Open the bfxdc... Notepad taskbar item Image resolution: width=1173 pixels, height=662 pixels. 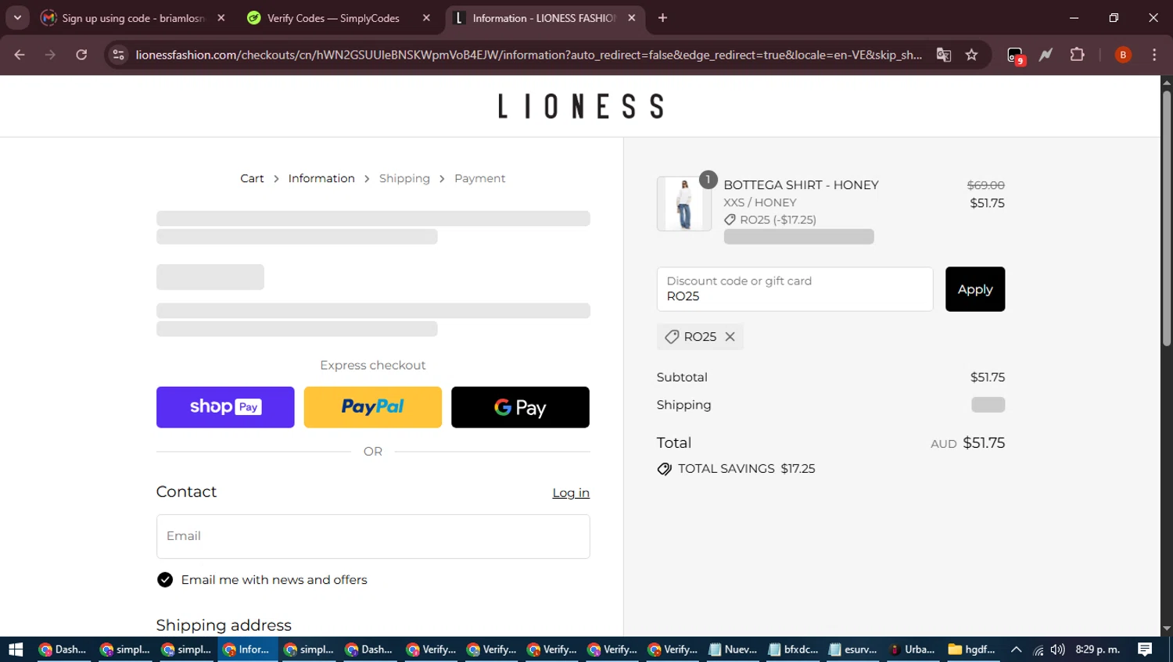[793, 649]
